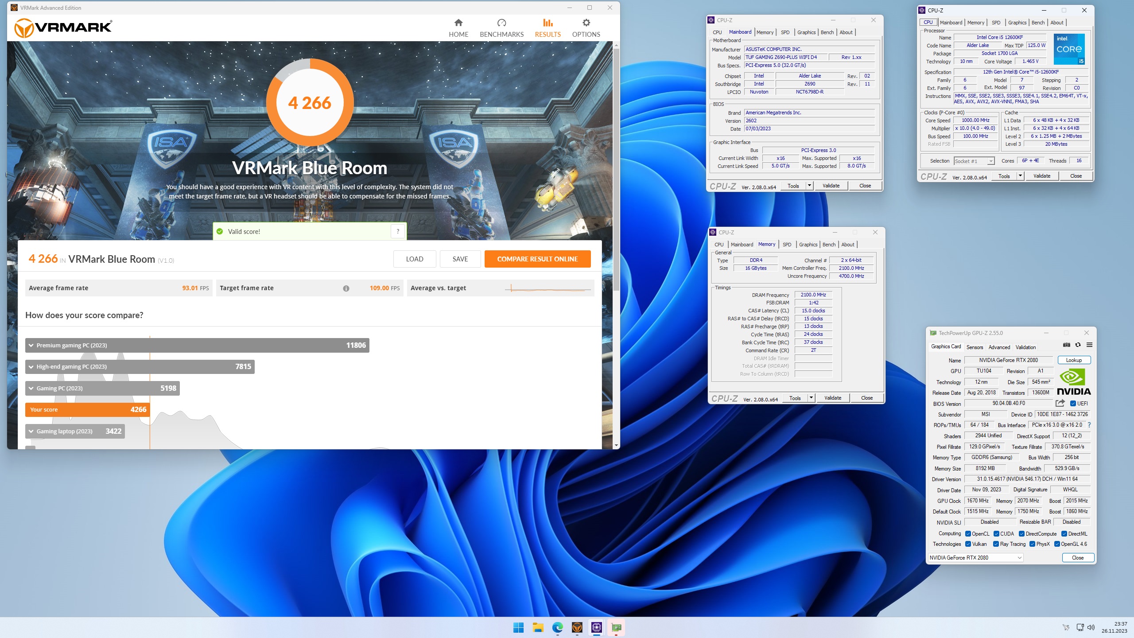Open the Advanced tab in GPU-Z

pos(999,347)
